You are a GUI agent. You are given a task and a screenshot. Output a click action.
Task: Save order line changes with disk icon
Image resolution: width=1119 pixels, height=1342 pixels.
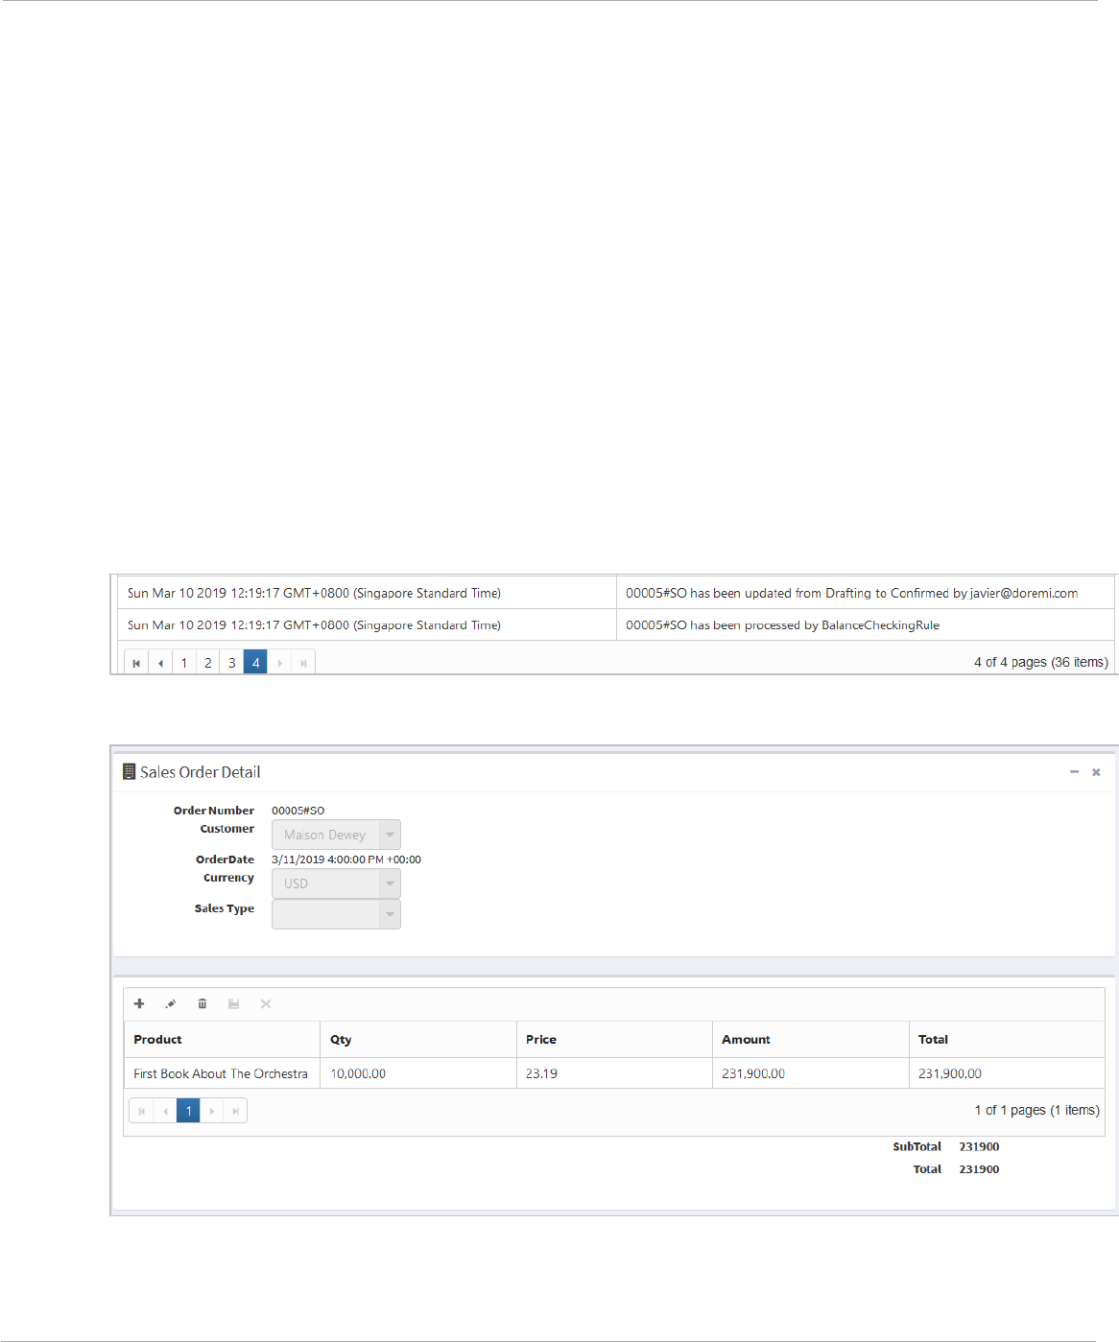(x=233, y=1003)
